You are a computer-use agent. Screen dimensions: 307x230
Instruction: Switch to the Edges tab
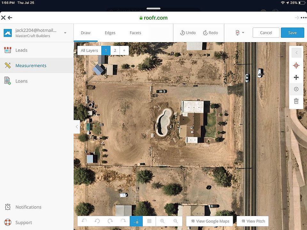tap(110, 33)
